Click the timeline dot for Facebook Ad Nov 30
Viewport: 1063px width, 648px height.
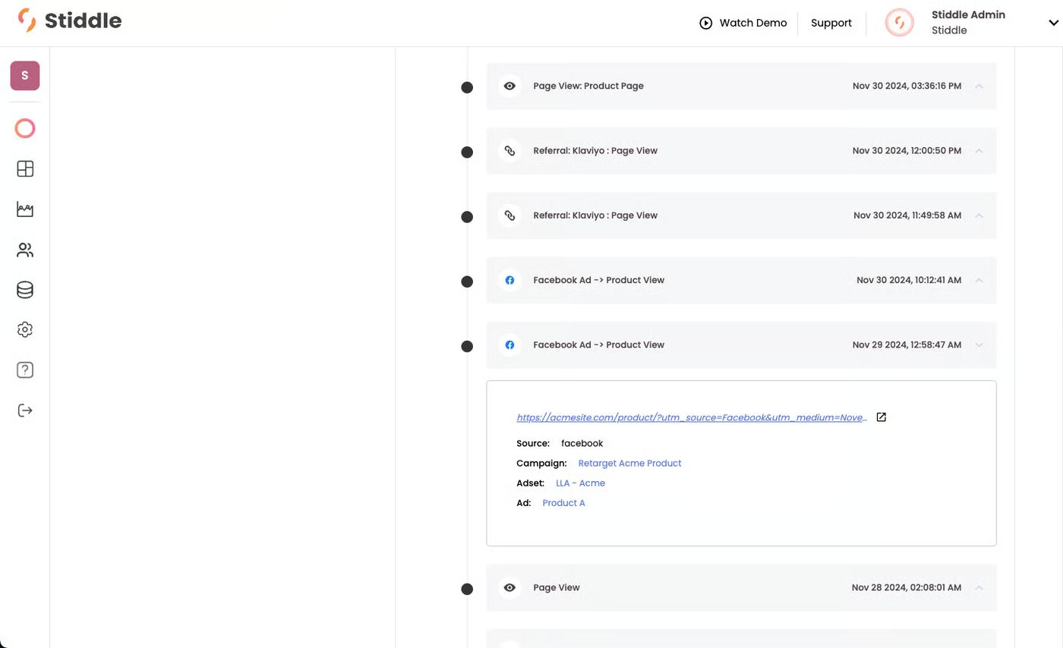point(467,282)
